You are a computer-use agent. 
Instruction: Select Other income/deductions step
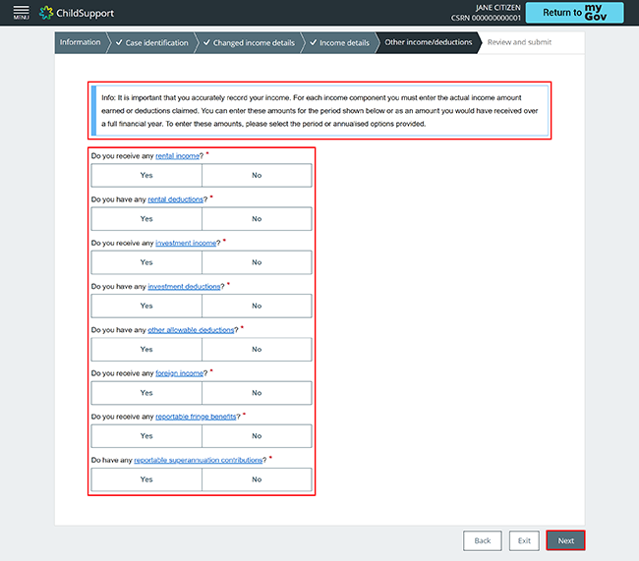coord(428,42)
